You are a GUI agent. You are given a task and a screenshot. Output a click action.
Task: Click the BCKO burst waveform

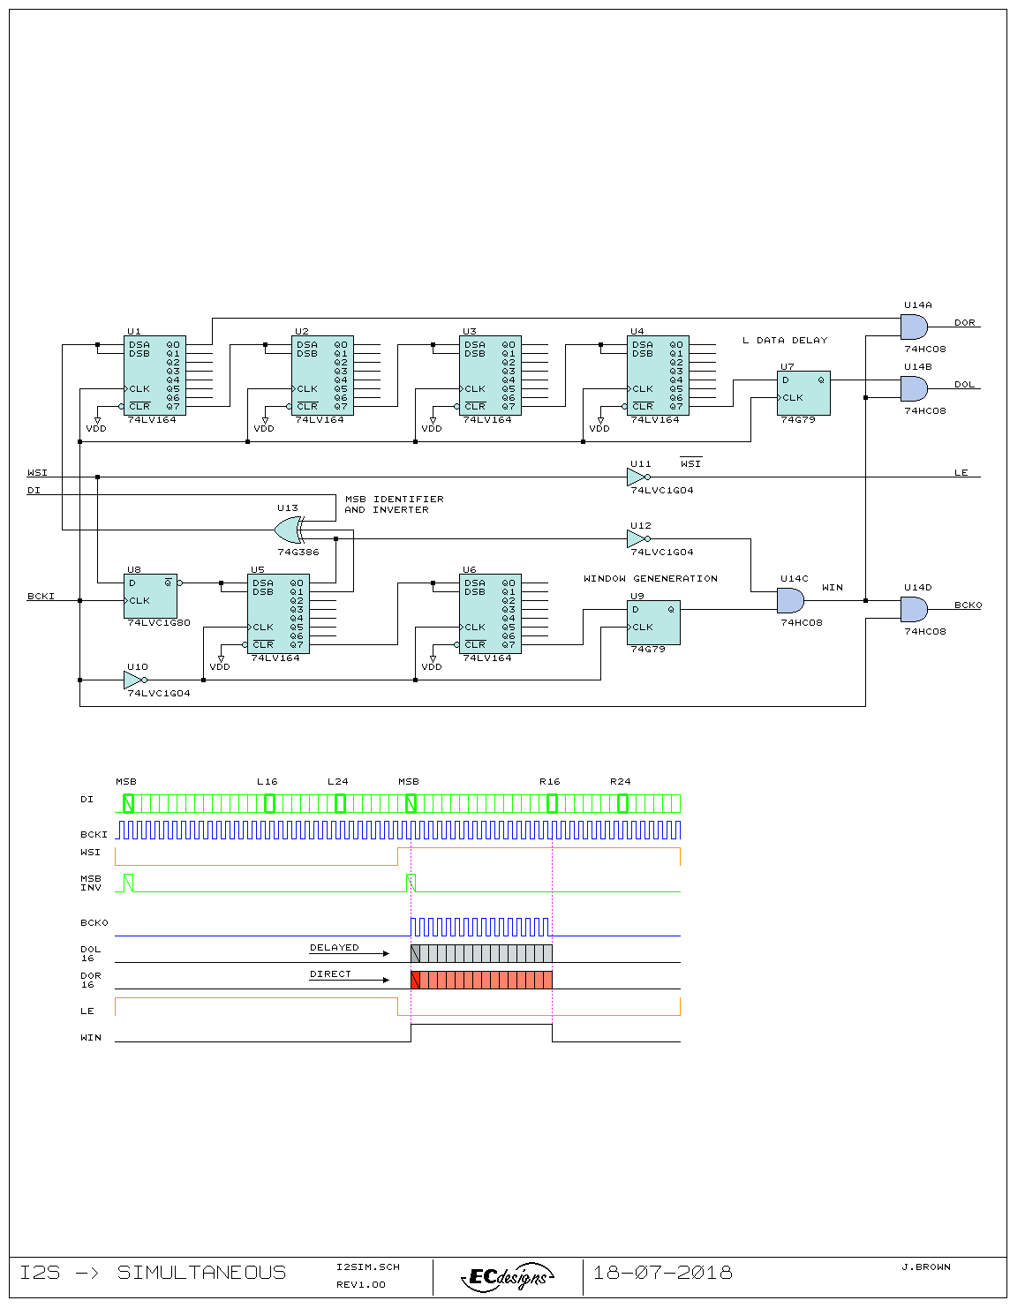pos(481,927)
